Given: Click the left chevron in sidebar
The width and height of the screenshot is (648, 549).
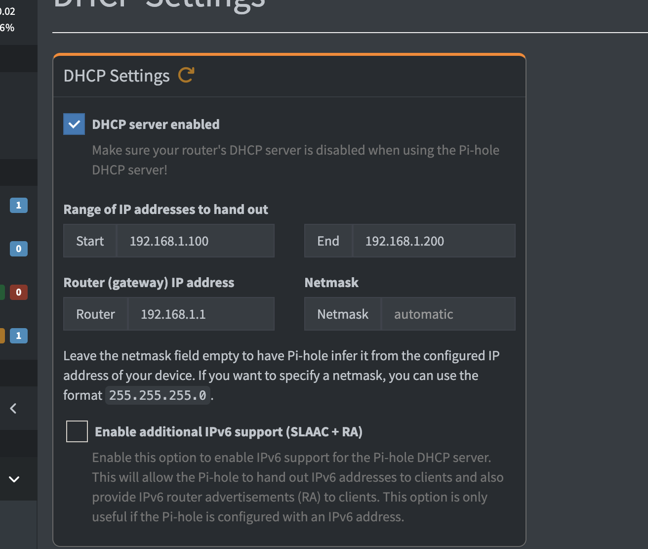Looking at the screenshot, I should 13,408.
